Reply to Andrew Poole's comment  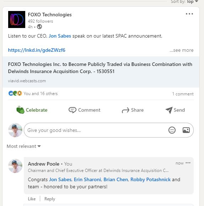tap(50, 199)
